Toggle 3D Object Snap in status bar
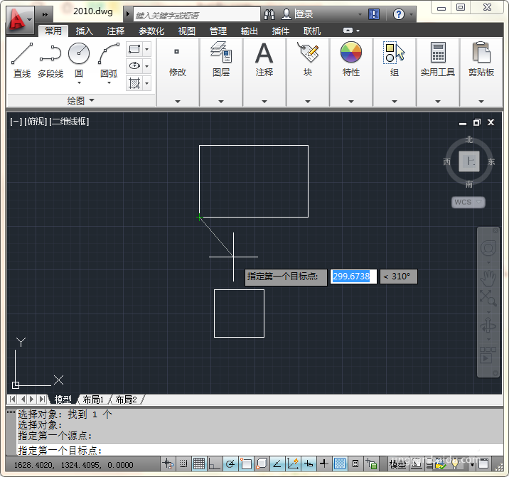The image size is (509, 477). click(262, 463)
